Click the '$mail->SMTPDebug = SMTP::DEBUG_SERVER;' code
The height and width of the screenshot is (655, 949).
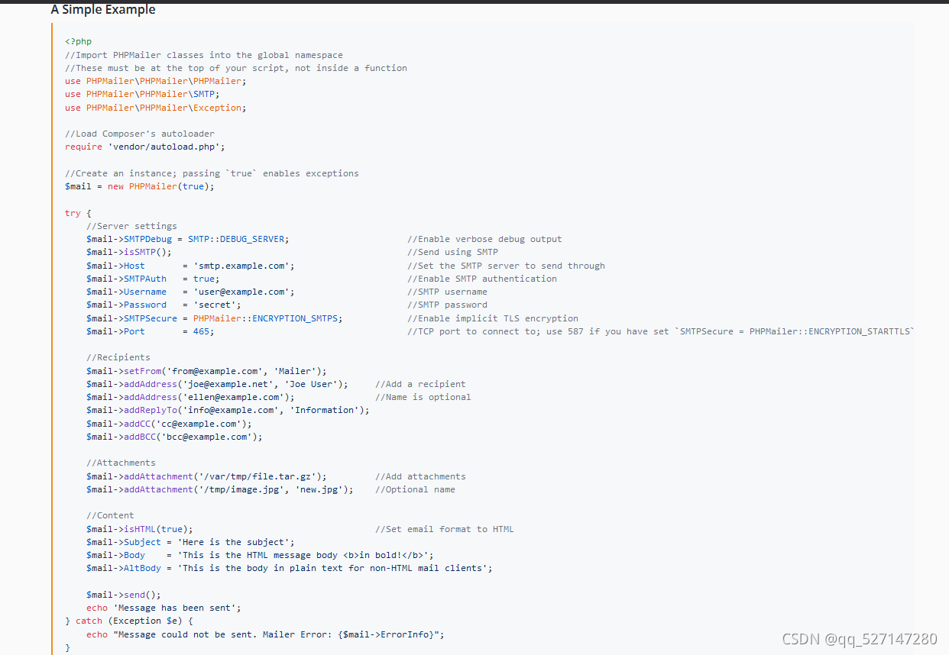pos(188,239)
